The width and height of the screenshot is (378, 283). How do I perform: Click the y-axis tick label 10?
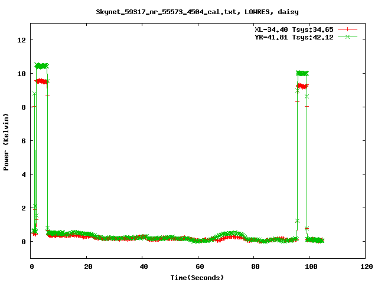click(21, 74)
